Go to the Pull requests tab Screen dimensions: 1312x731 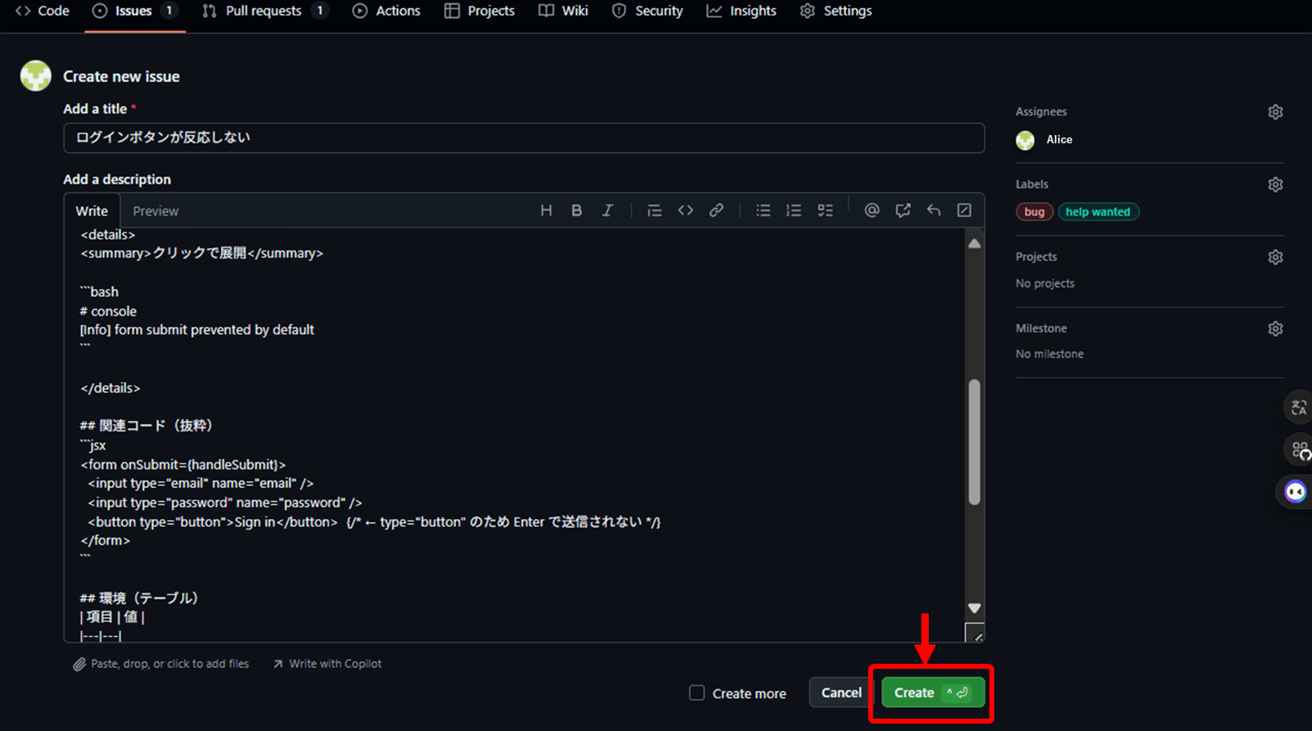(x=264, y=11)
